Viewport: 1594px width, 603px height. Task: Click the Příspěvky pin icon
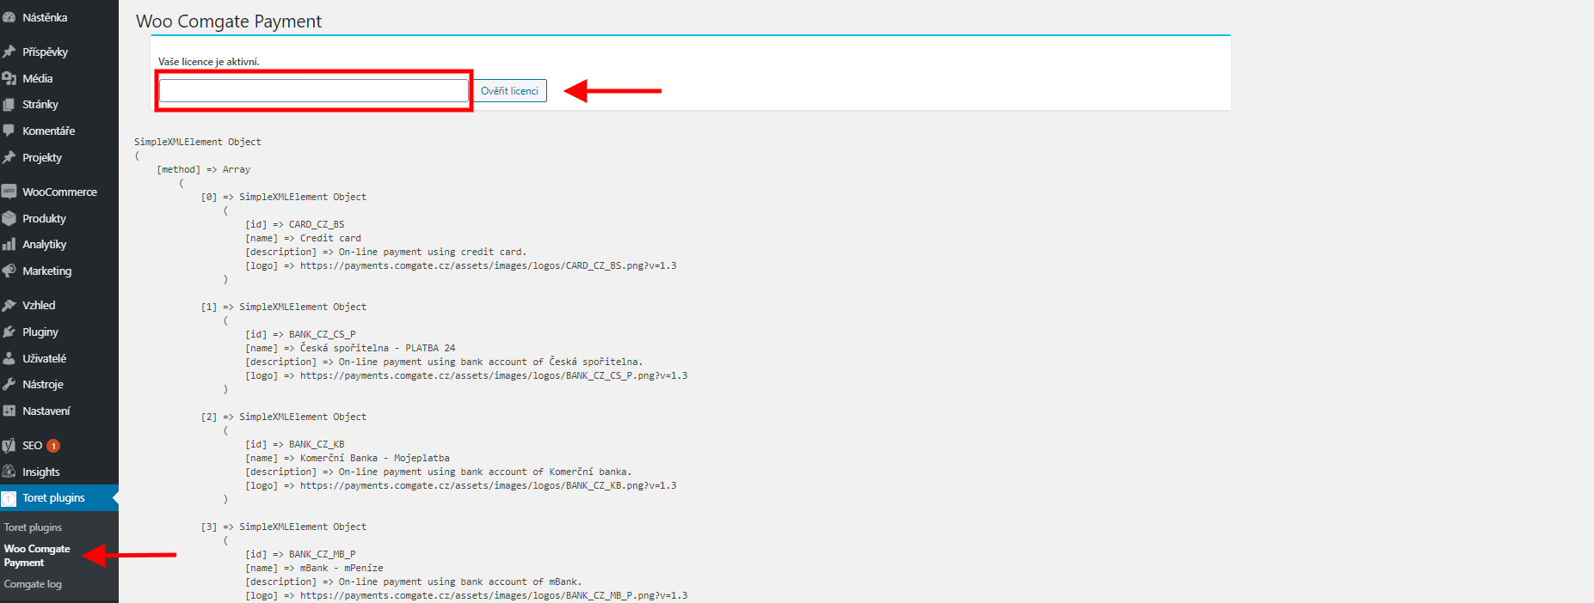click(x=9, y=52)
